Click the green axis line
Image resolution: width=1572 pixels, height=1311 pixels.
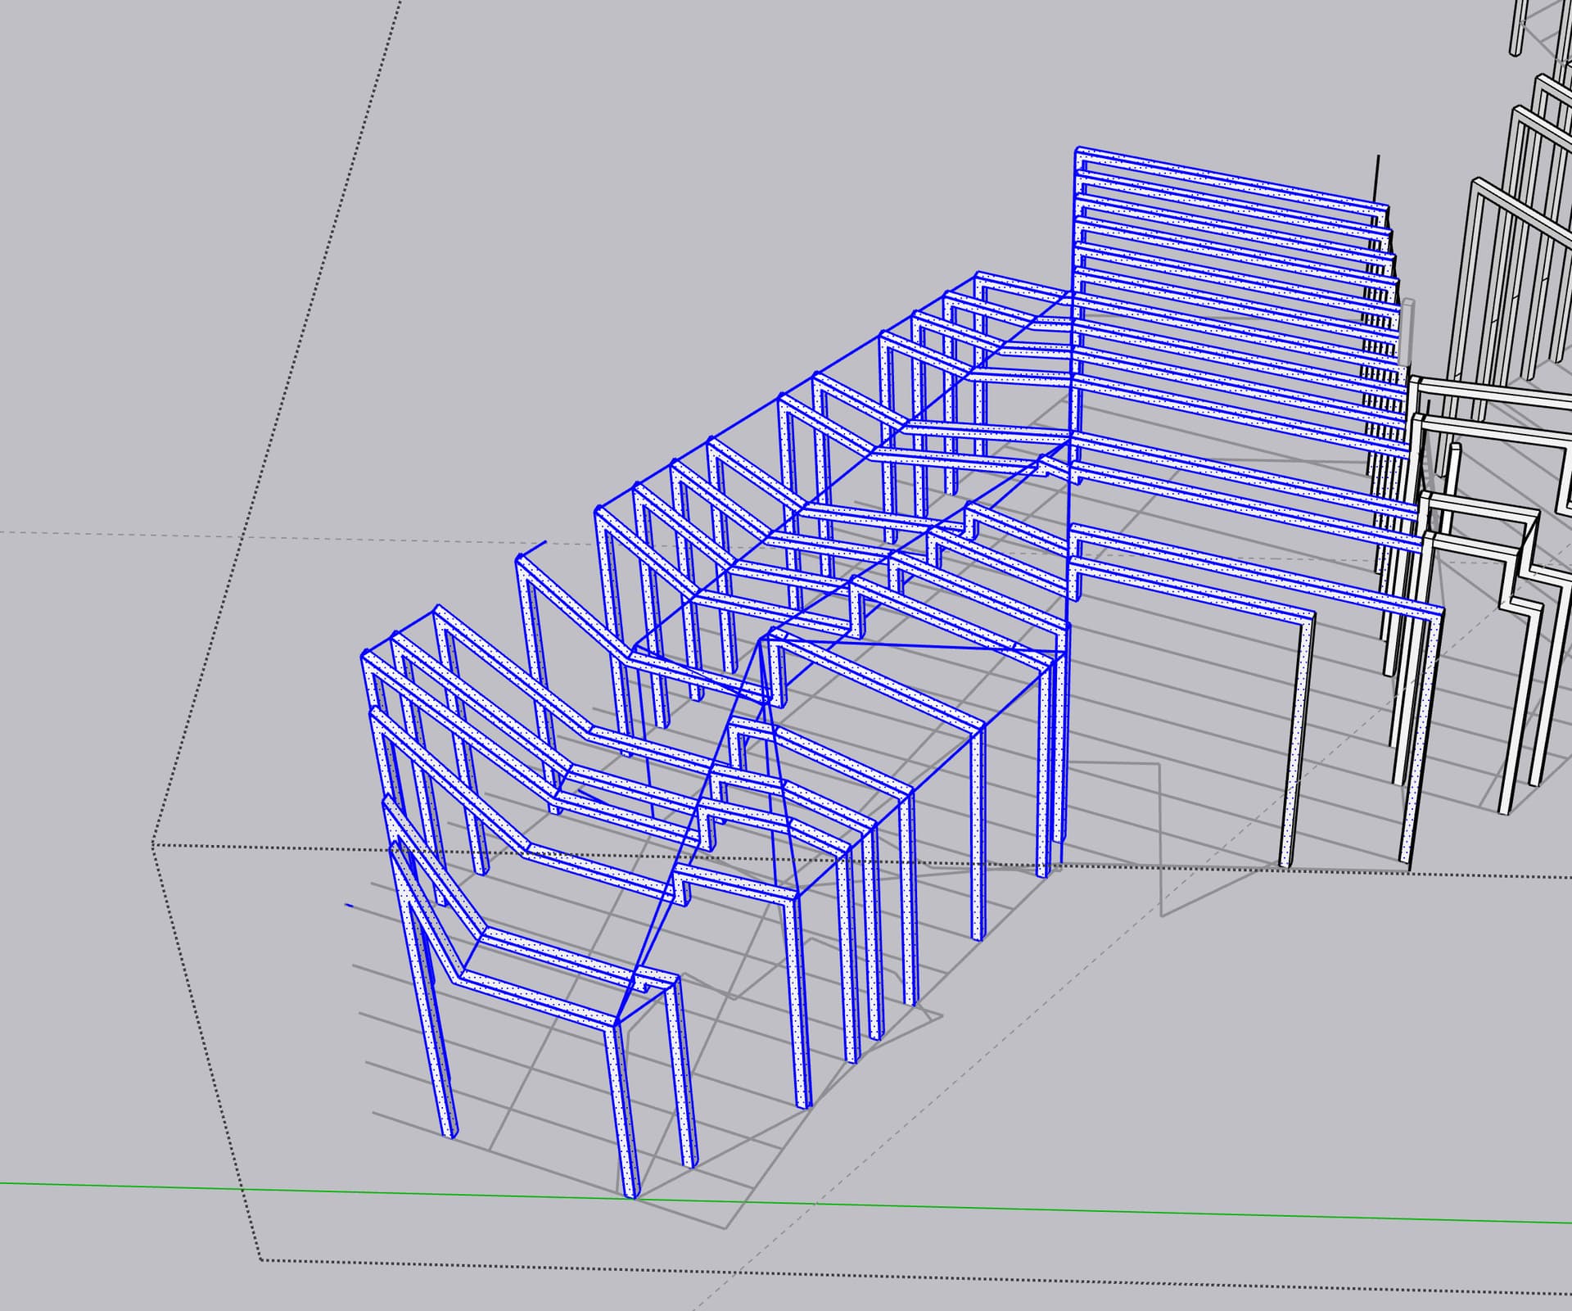786,1203
